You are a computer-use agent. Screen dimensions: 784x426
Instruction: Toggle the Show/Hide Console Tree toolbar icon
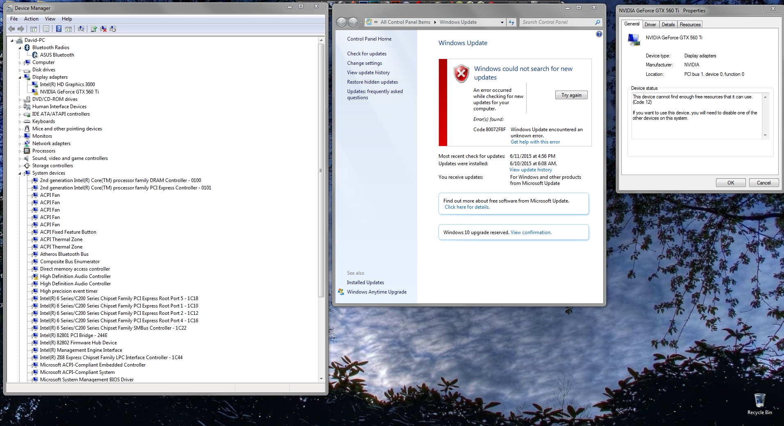[34, 29]
